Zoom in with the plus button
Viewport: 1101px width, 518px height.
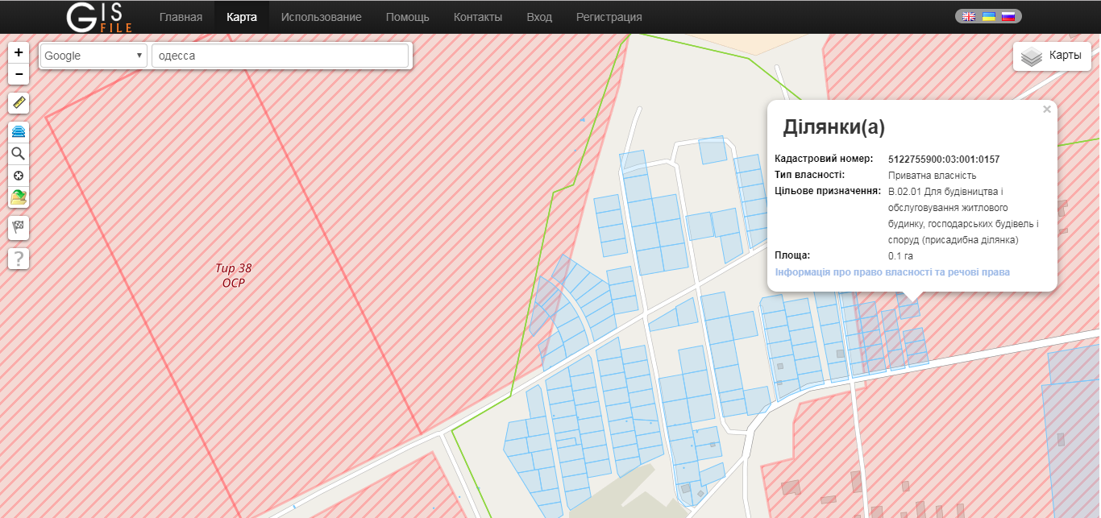(x=19, y=52)
